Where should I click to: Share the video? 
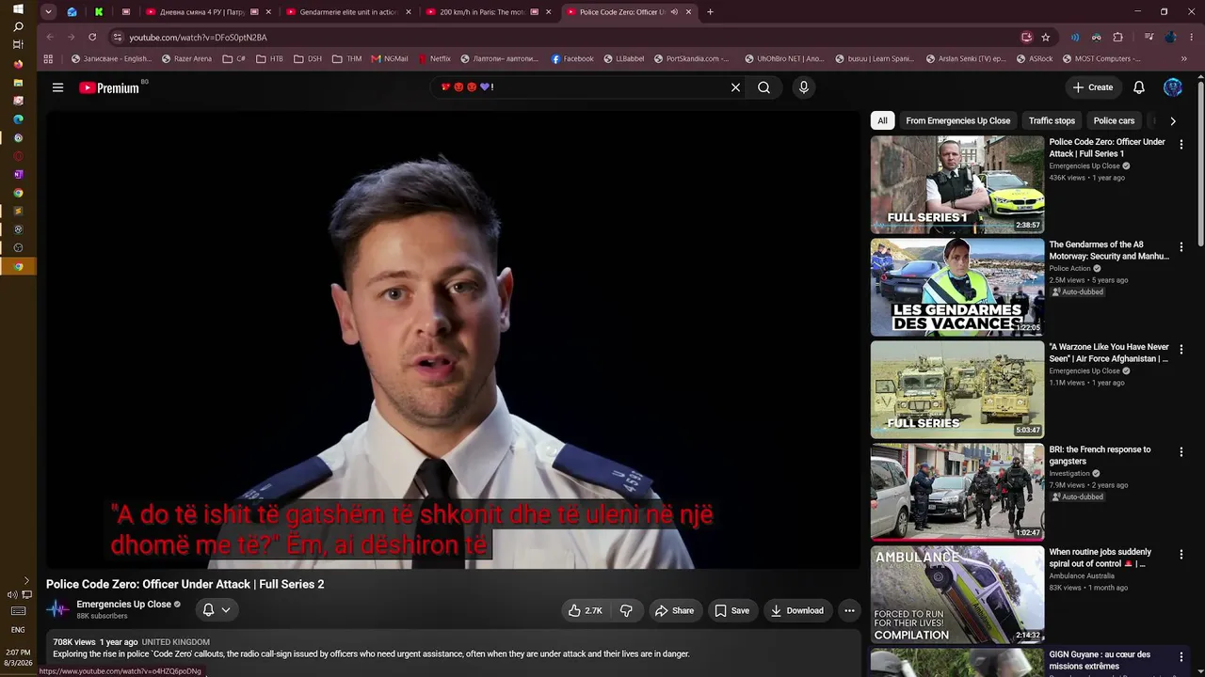pos(674,610)
